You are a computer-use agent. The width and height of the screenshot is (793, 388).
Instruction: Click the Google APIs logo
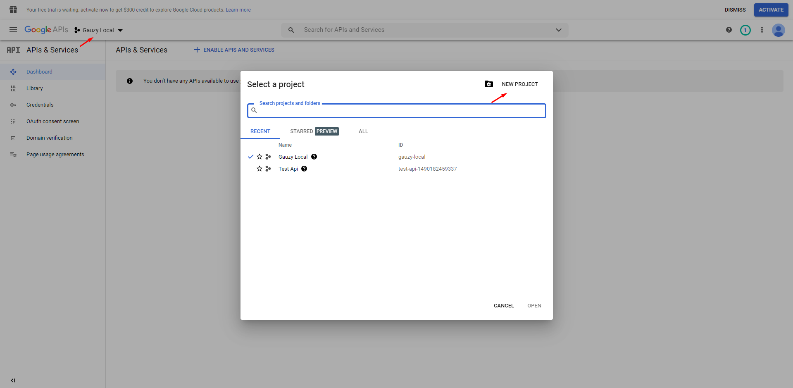pos(46,30)
